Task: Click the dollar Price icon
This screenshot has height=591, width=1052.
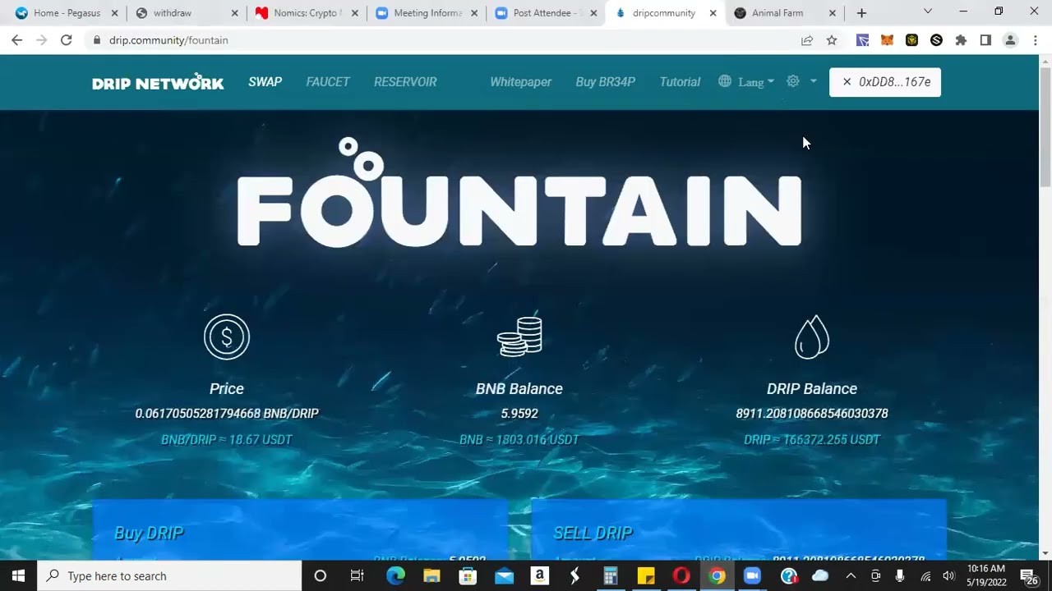Action: coord(227,337)
